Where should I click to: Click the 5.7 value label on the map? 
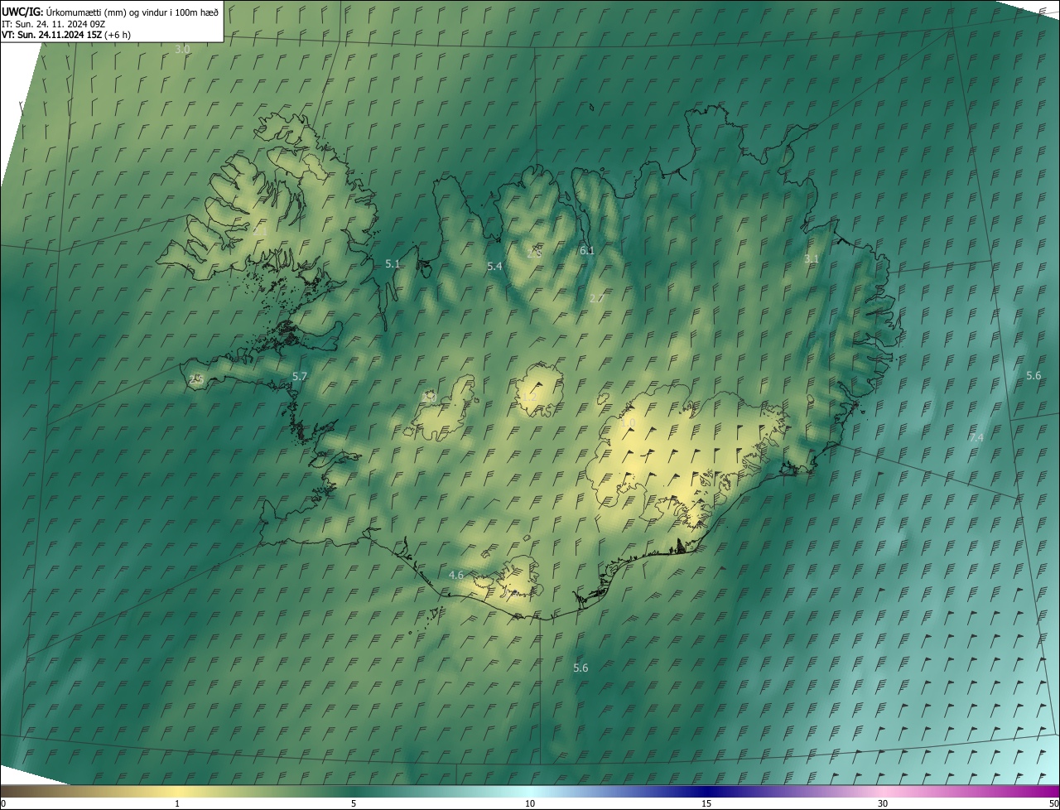click(x=300, y=376)
